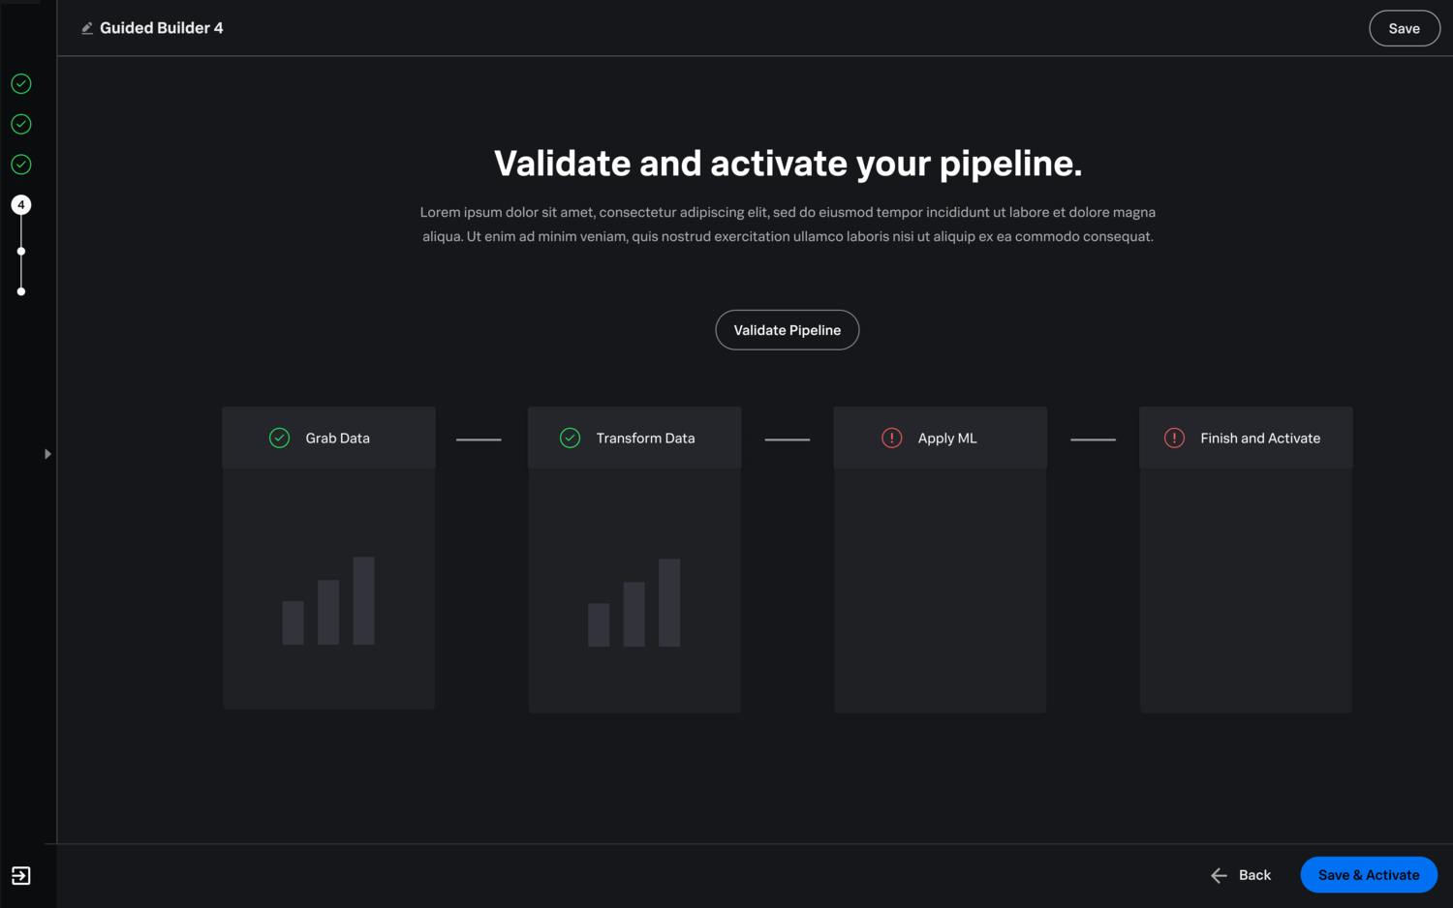This screenshot has width=1453, height=908.
Task: Jump to the last step dot
Action: [x=21, y=291]
